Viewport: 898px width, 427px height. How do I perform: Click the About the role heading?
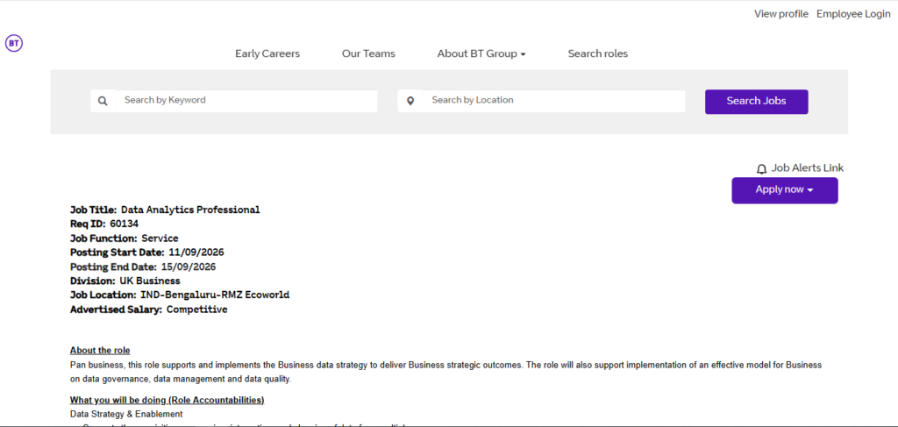(x=100, y=351)
